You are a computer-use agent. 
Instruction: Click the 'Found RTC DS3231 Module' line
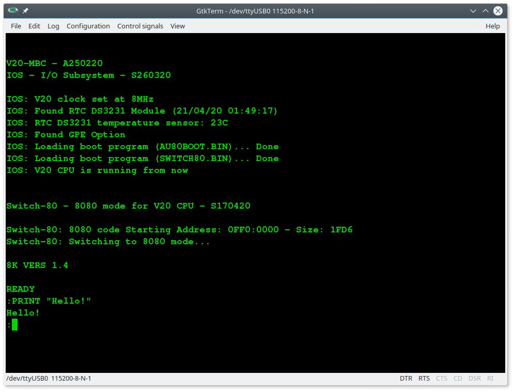(142, 111)
